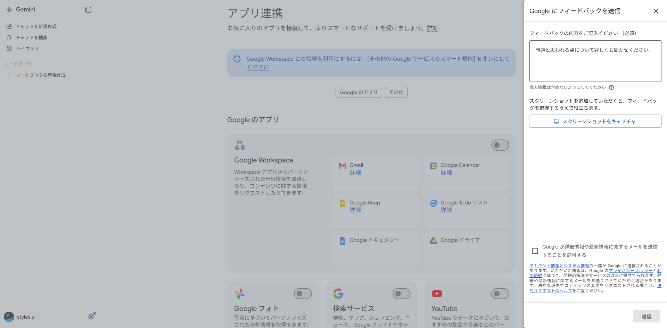Image resolution: width=667 pixels, height=328 pixels.
Task: Open アカウント情報とシステム情報 link
Action: pyautogui.click(x=559, y=266)
